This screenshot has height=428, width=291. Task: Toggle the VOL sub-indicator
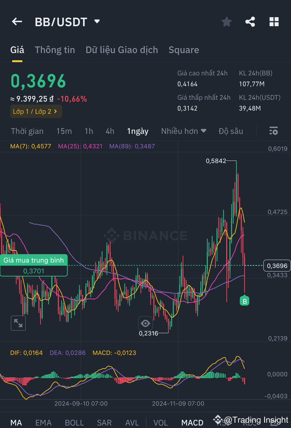tap(161, 422)
